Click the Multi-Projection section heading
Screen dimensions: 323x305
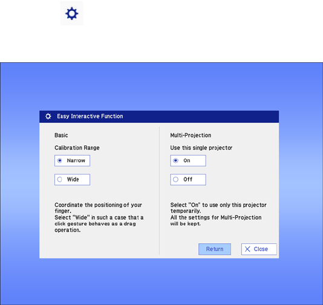coord(191,135)
